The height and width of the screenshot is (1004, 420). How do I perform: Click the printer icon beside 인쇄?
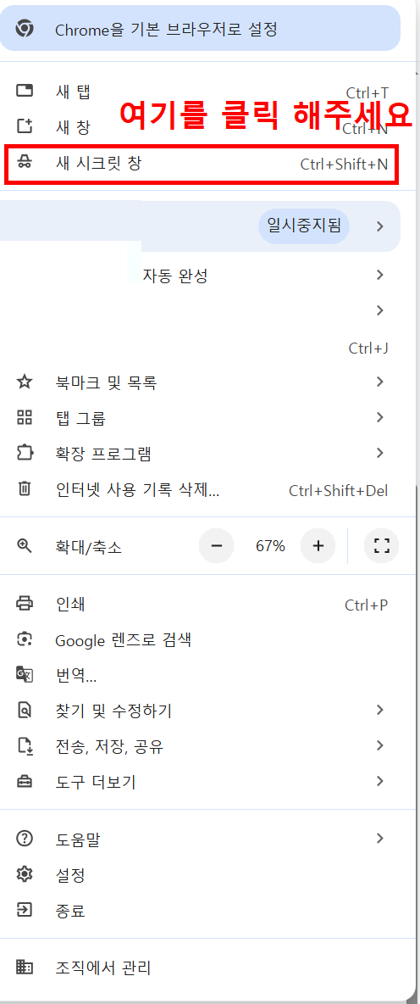(25, 603)
